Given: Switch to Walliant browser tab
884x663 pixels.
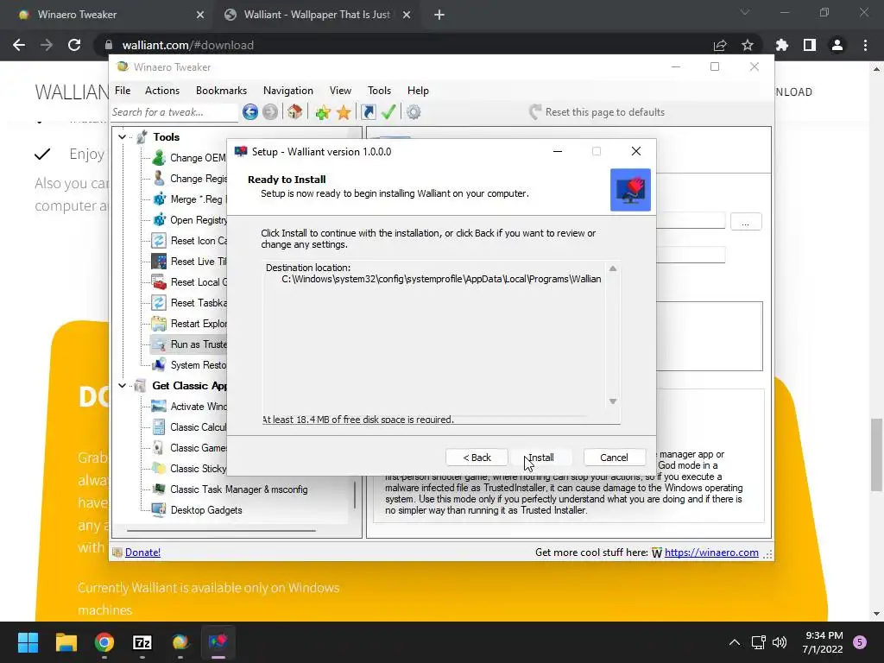Looking at the screenshot, I should pos(318,15).
